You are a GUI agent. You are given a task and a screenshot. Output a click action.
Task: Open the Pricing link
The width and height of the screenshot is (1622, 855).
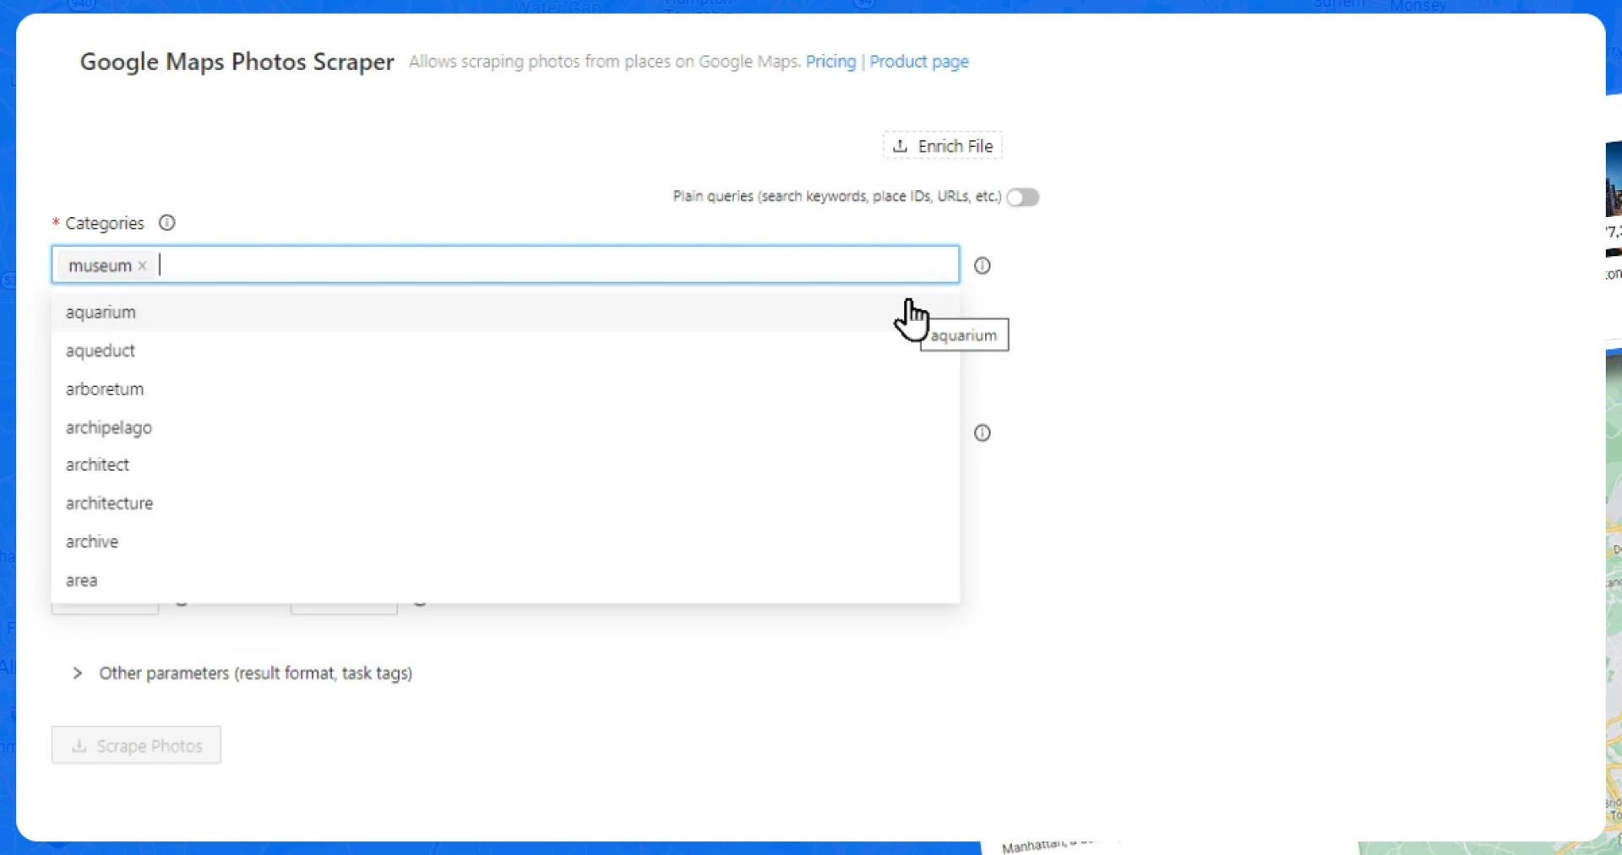point(830,62)
